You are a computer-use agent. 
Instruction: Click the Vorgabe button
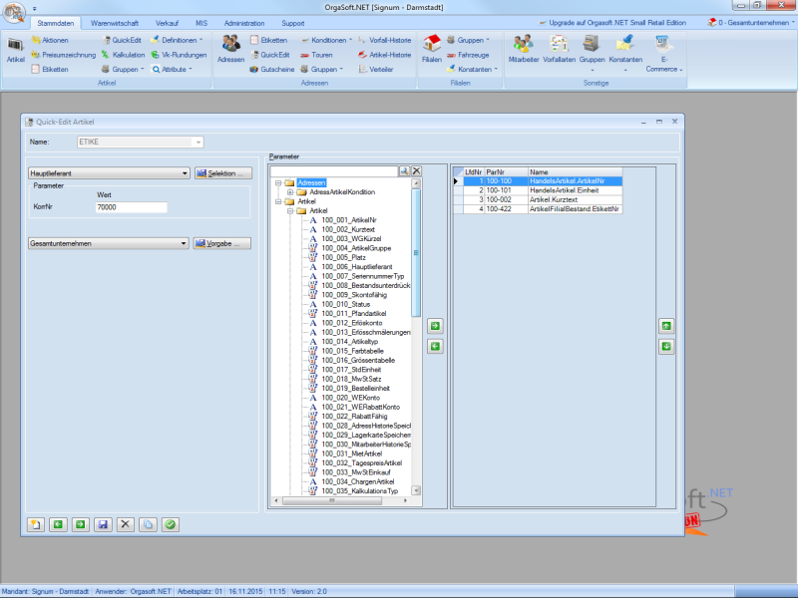222,243
